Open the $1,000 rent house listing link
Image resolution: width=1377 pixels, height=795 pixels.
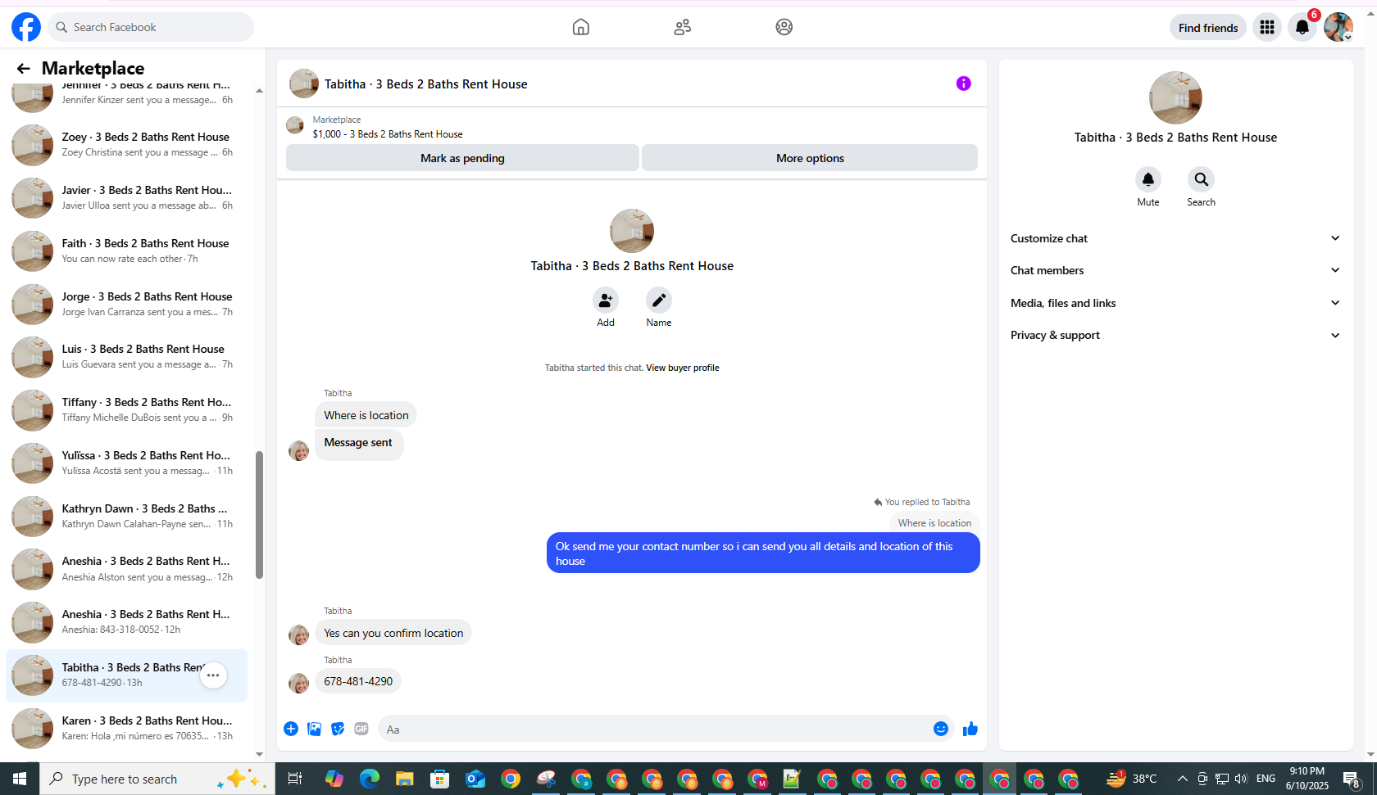[x=388, y=134]
